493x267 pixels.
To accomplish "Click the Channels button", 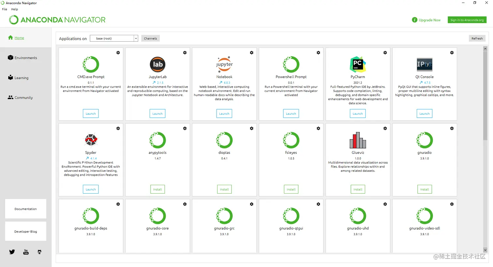I will pos(150,38).
